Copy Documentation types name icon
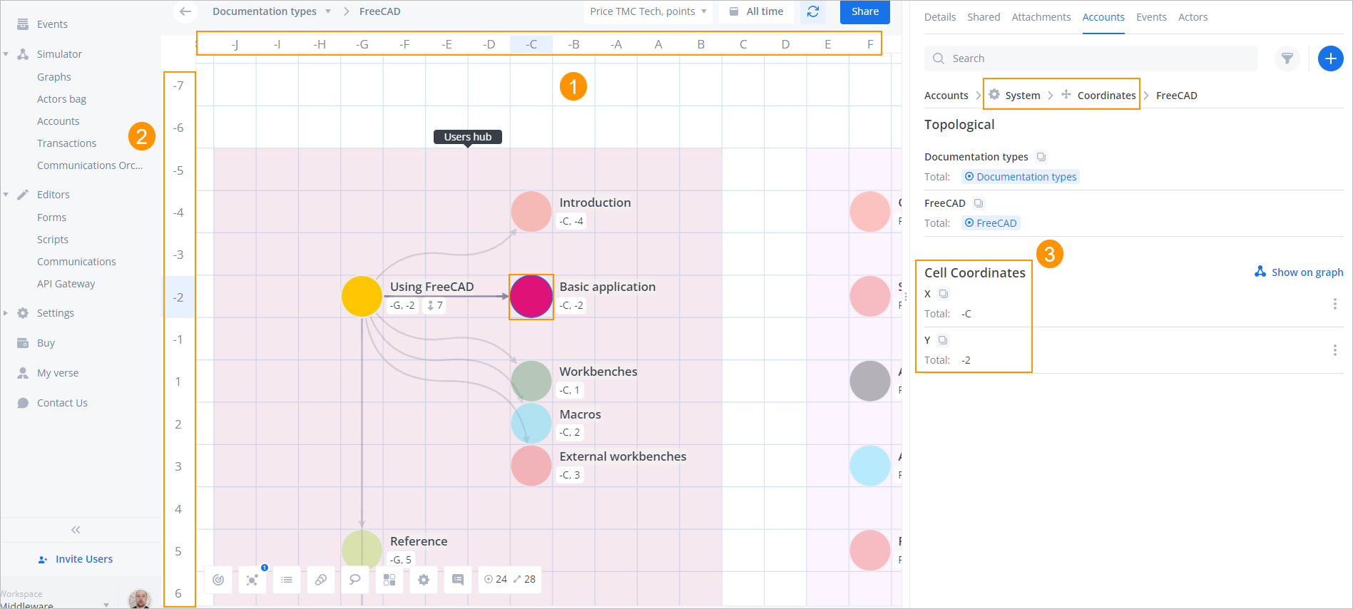Image resolution: width=1353 pixels, height=609 pixels. point(1041,157)
